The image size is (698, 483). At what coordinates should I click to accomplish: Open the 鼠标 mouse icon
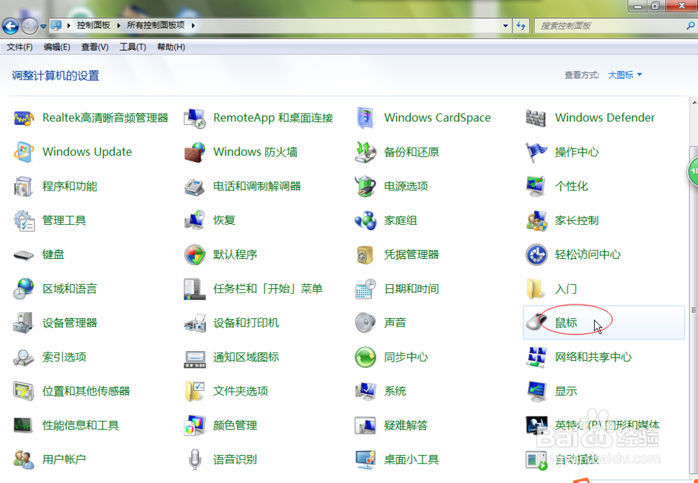(x=536, y=321)
